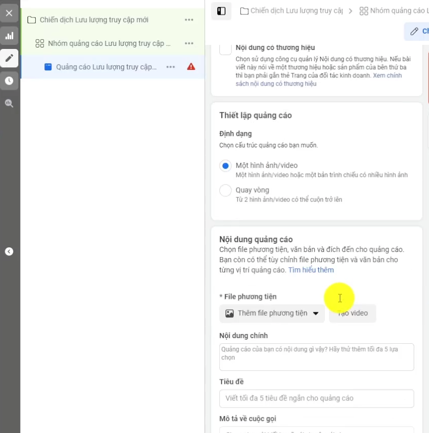This screenshot has height=433, width=429.
Task: Open the bar chart performance icon
Action: click(x=9, y=36)
